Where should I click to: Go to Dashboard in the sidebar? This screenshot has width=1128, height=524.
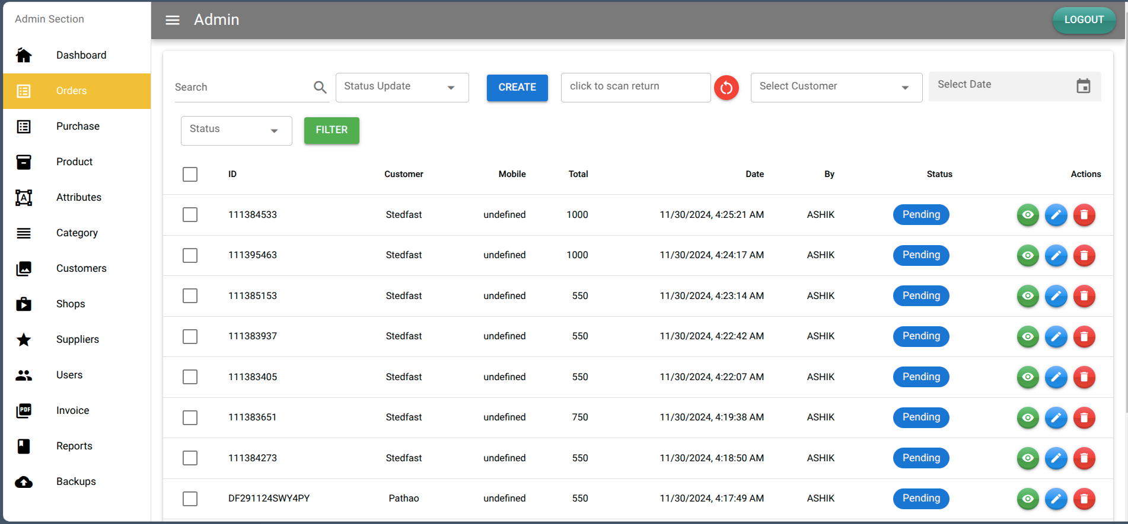[x=81, y=55]
